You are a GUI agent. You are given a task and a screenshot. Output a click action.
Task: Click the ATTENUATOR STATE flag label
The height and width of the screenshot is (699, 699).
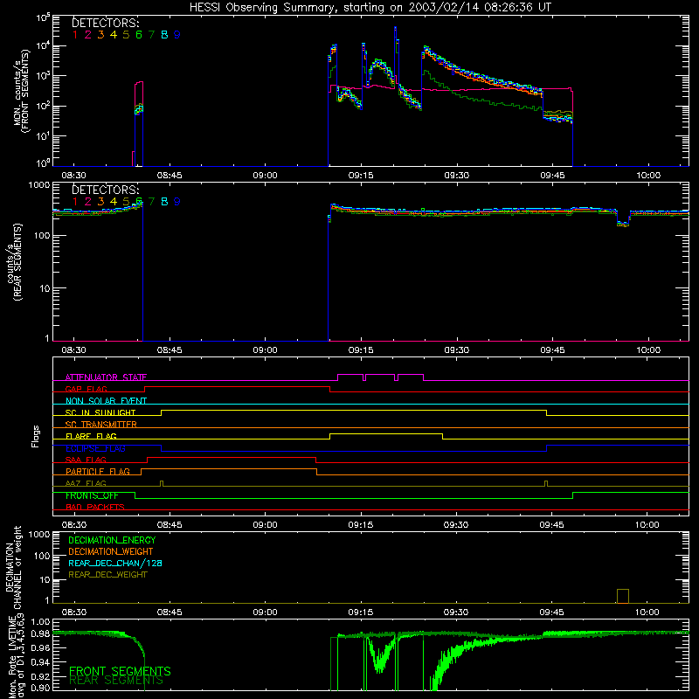coord(106,377)
